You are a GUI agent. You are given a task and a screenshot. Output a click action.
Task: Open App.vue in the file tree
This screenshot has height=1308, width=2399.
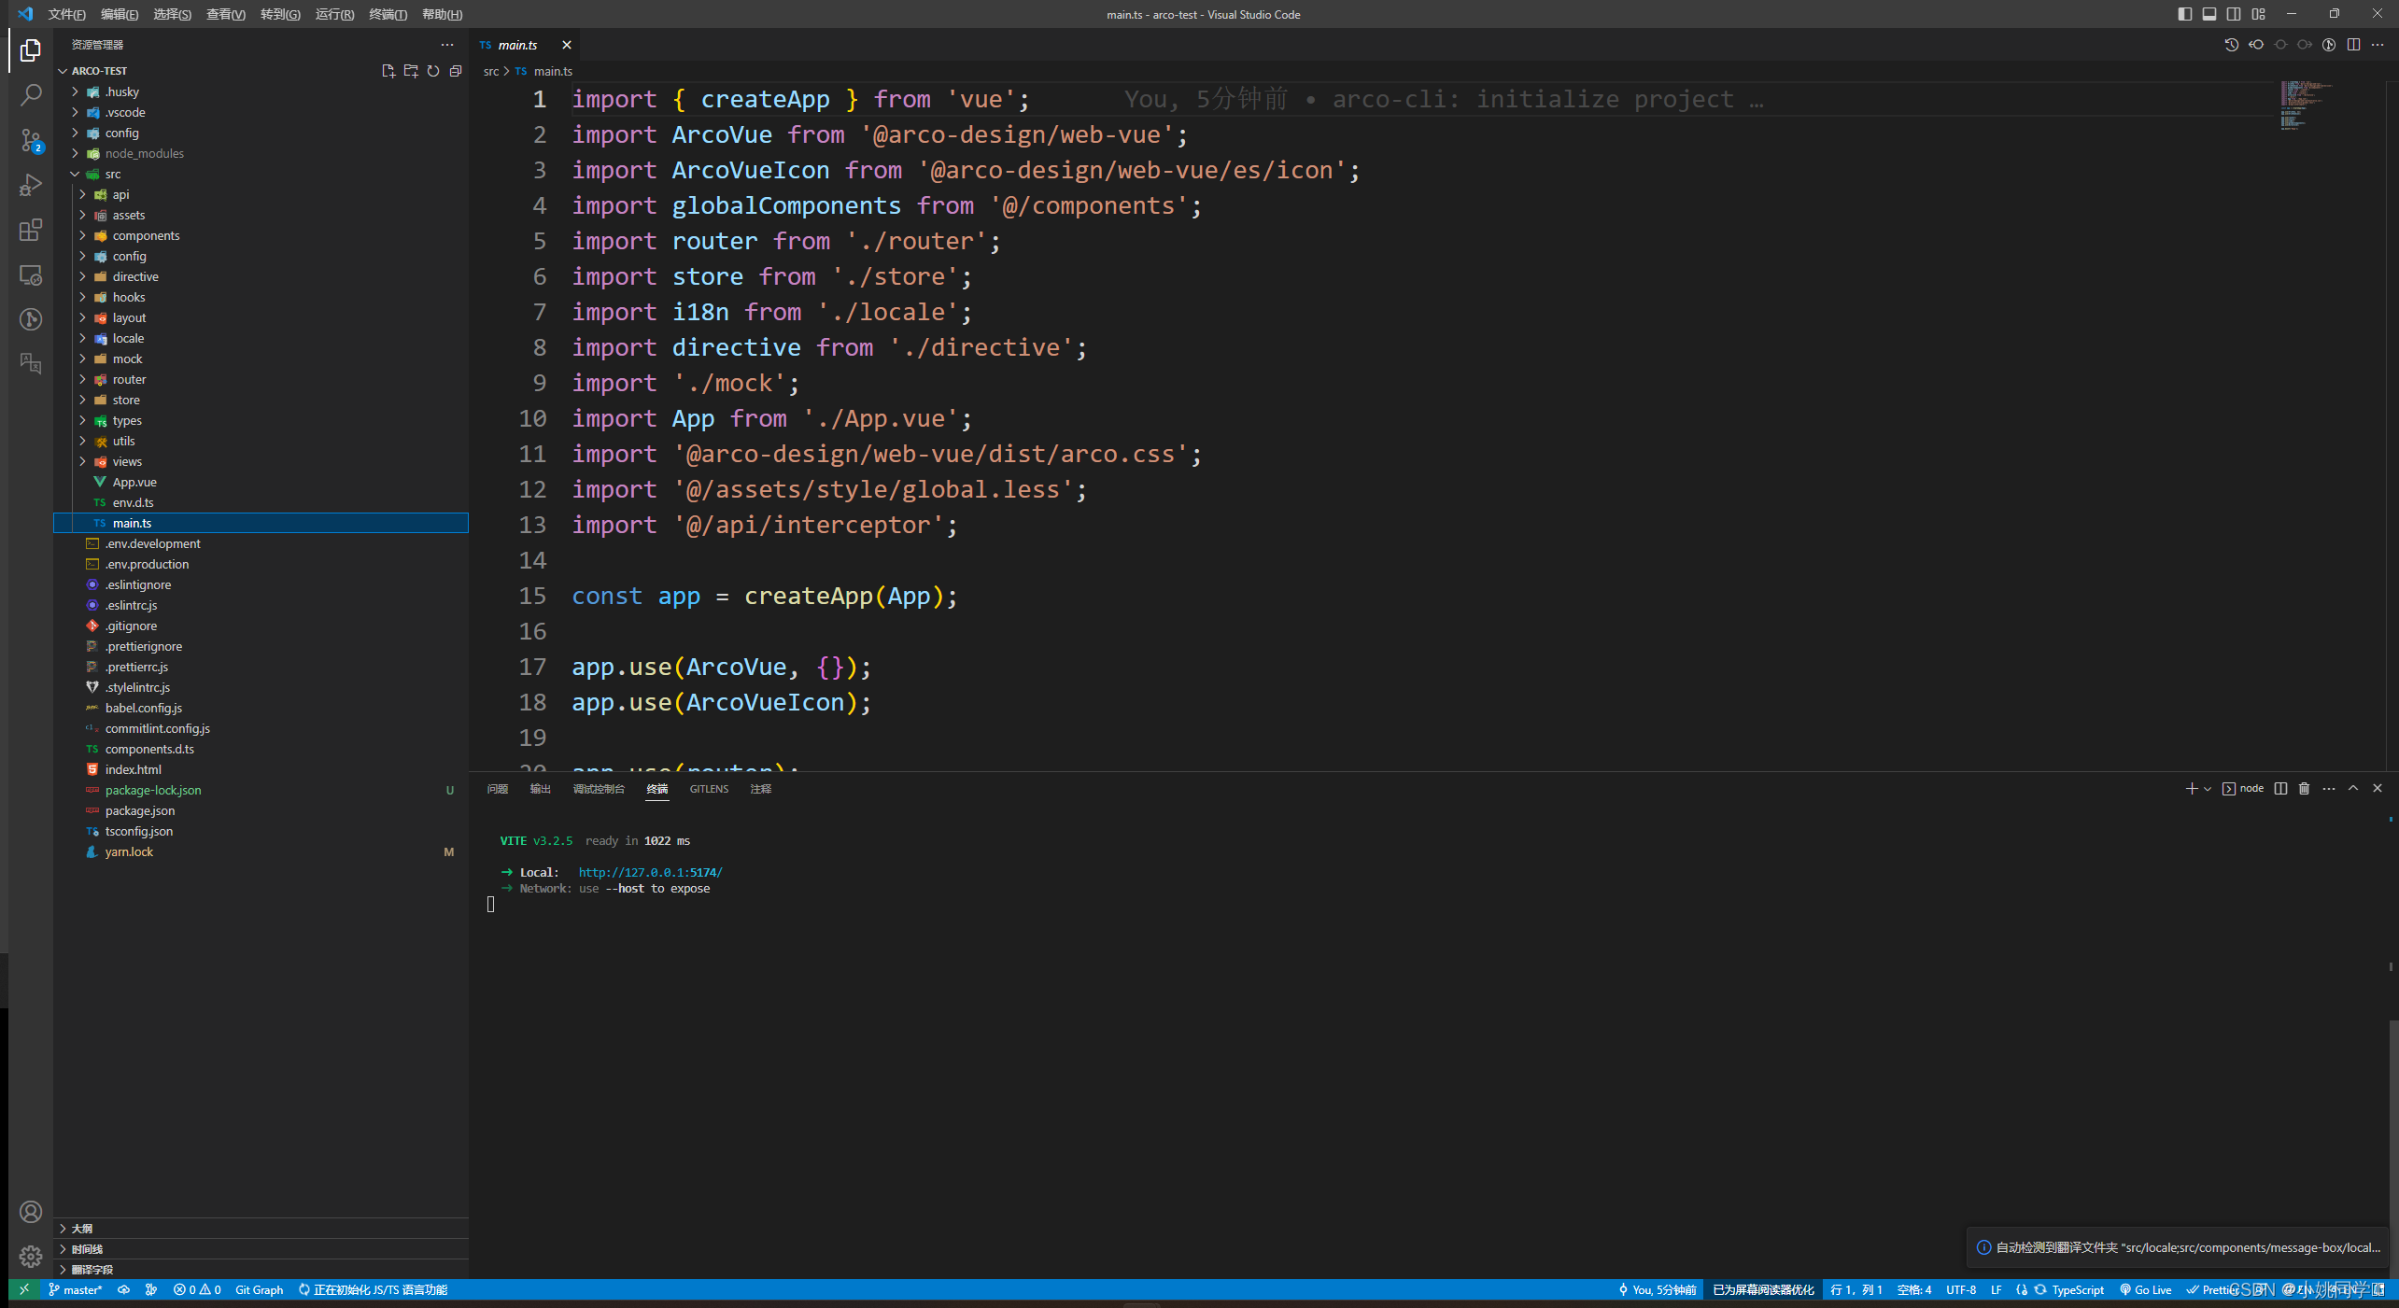261,482
